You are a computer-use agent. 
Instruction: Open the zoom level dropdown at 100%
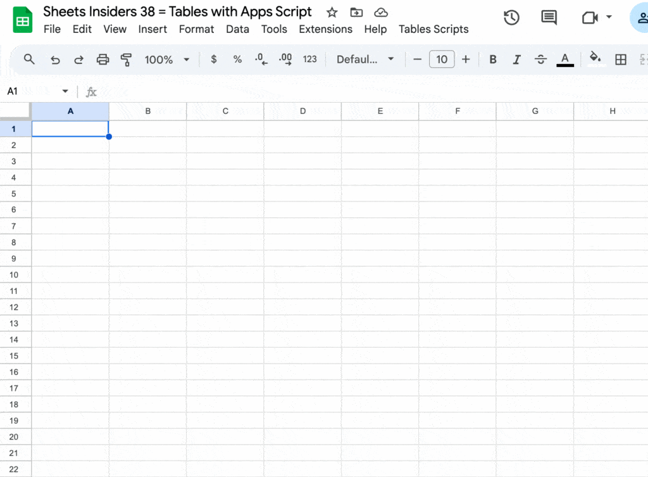167,60
